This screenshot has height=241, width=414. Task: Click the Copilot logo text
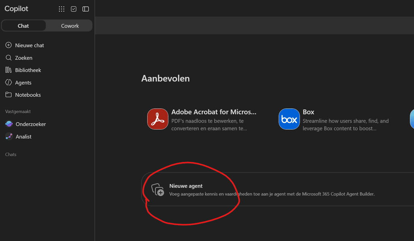point(16,9)
